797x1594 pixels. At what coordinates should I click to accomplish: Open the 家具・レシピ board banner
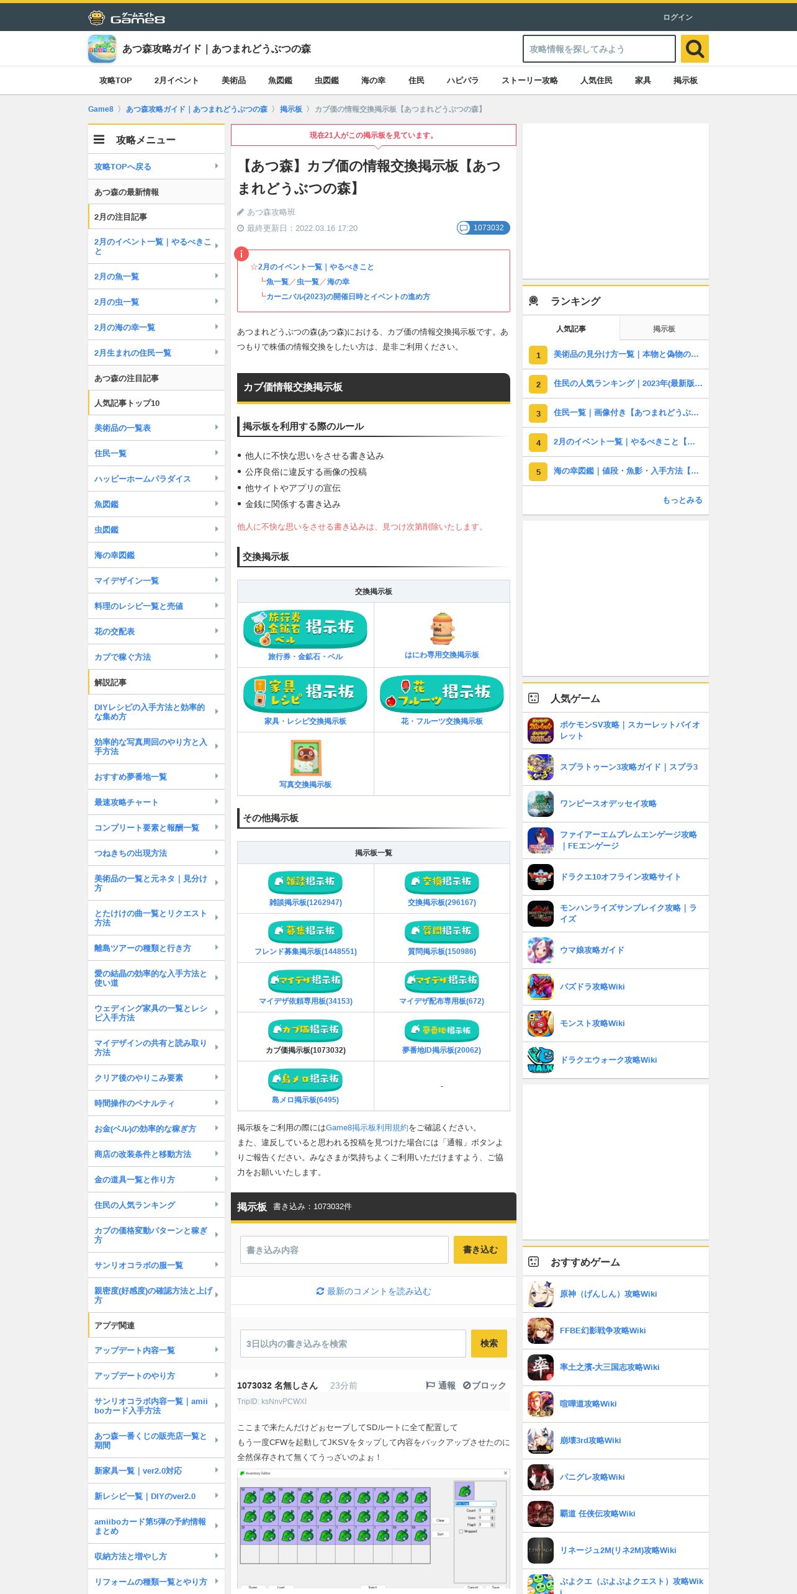coord(305,693)
